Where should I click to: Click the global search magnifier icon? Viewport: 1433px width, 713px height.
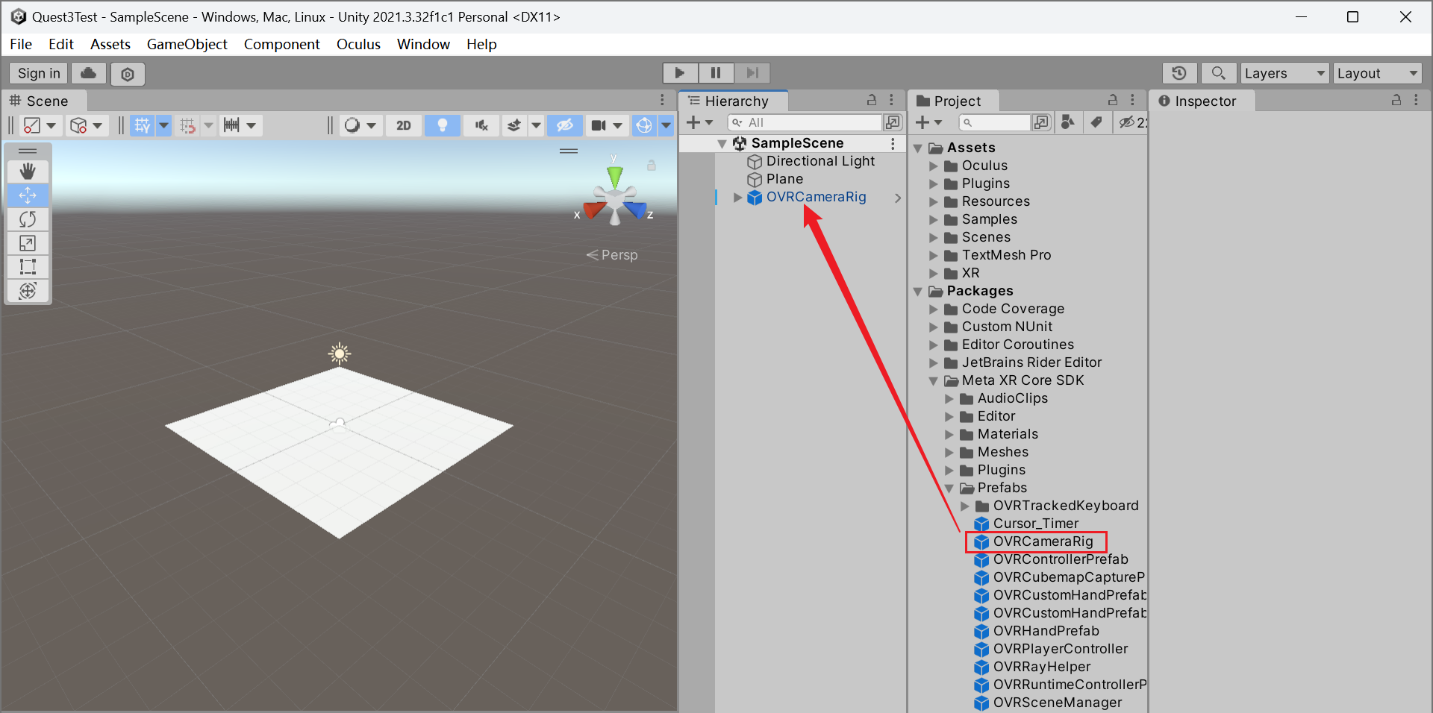[1218, 73]
